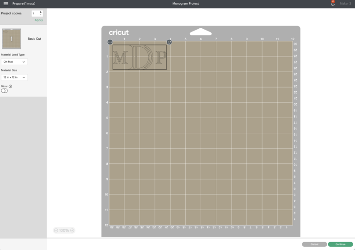
Task: Zoom out the mat preview
Action: pyautogui.click(x=56, y=230)
